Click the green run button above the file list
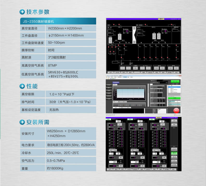Viewport: 206px width, 186px height. point(176,81)
